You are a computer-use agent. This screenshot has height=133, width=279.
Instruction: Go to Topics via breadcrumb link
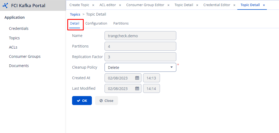75,14
